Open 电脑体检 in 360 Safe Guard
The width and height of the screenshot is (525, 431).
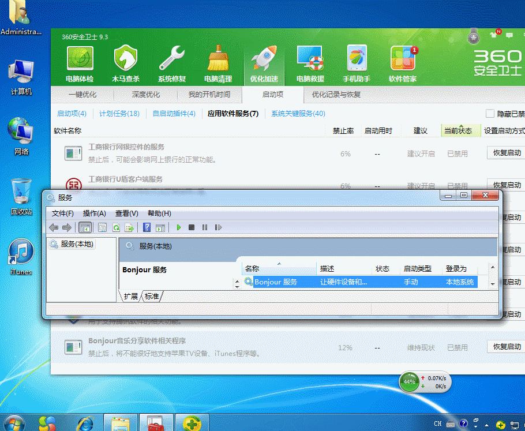point(80,64)
